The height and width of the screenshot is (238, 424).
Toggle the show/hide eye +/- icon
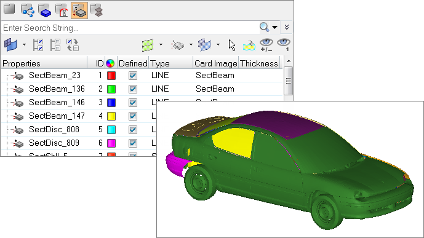(x=266, y=45)
